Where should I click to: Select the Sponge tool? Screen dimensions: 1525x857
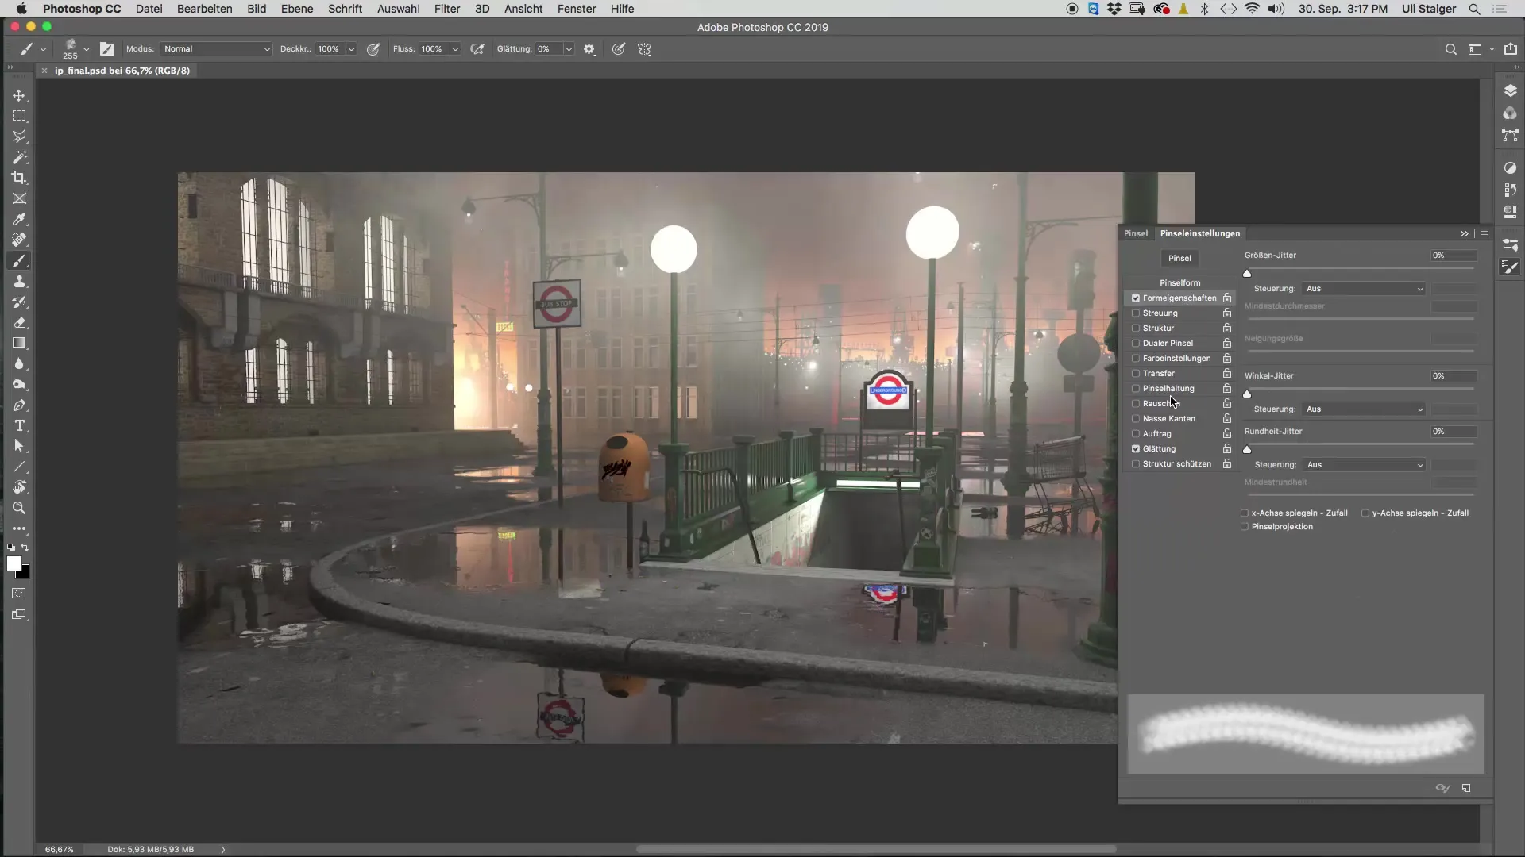[x=19, y=384]
